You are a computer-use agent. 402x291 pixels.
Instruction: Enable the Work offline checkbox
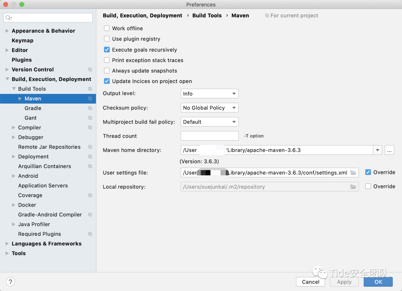(107, 28)
